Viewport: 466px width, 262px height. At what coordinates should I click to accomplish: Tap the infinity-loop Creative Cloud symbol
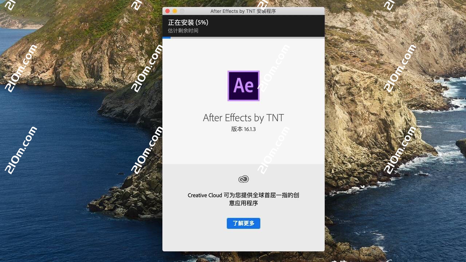click(243, 179)
